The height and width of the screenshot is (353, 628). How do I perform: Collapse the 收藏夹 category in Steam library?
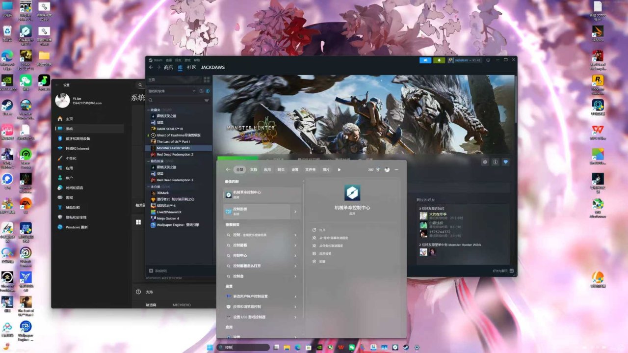coord(148,109)
